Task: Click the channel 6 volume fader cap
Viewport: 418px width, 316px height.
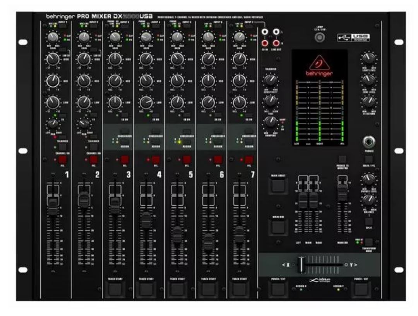Action: tap(208, 242)
